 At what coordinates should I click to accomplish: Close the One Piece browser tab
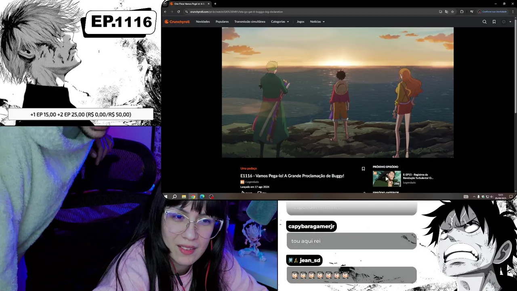click(208, 4)
